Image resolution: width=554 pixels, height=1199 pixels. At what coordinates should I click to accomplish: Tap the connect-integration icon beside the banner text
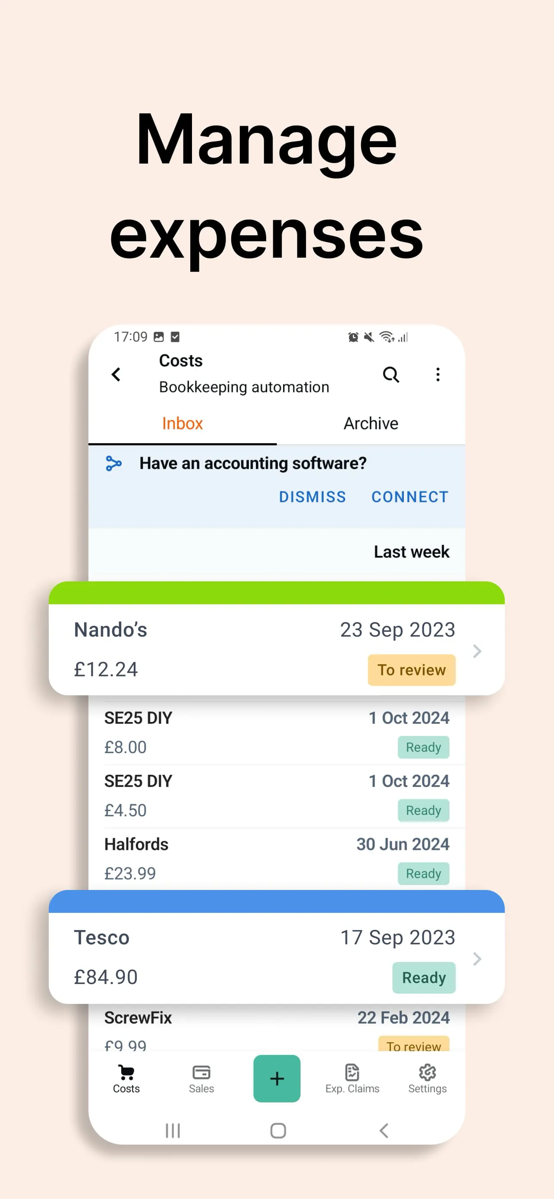[x=114, y=463]
